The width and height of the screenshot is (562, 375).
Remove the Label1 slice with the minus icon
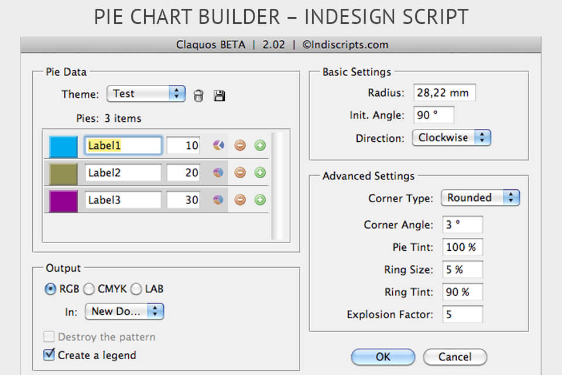click(240, 145)
